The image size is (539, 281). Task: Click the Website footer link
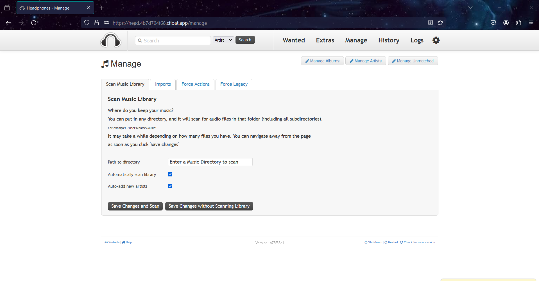[112, 242]
